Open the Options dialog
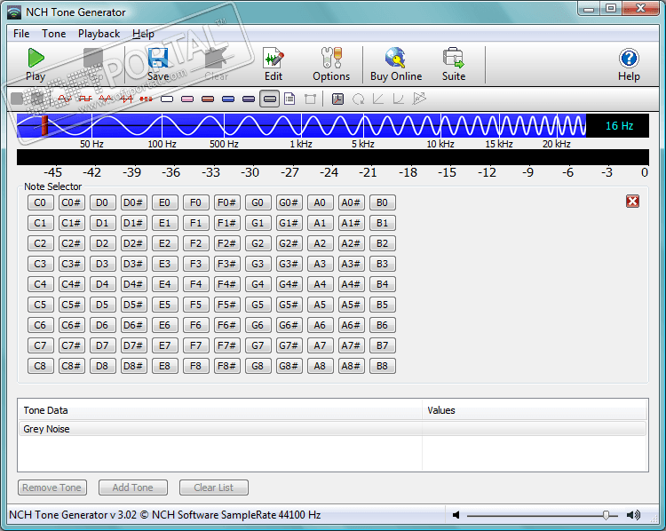Viewport: 666px width, 531px height. point(331,65)
